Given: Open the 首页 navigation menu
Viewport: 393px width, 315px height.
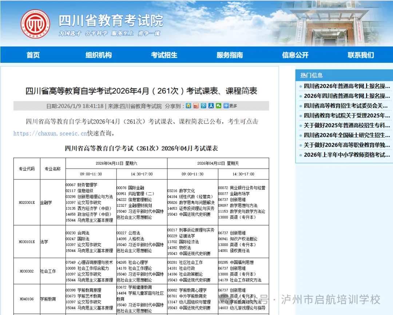Looking at the screenshot, I should [x=33, y=55].
